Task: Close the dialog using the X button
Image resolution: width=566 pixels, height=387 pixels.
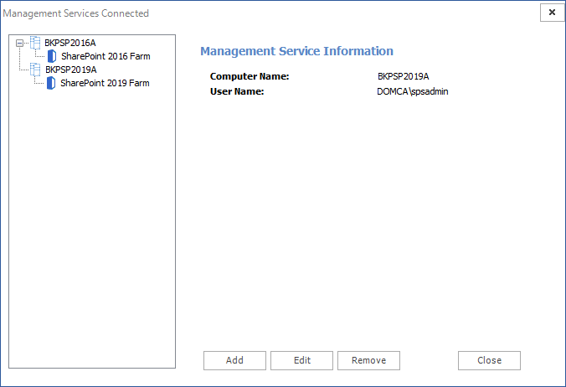Action: pos(551,13)
